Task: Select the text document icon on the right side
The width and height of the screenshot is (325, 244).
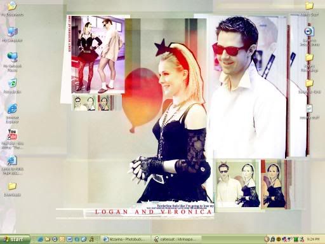Action: click(309, 112)
